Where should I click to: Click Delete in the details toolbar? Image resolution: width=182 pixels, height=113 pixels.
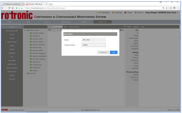pyautogui.click(x=129, y=27)
